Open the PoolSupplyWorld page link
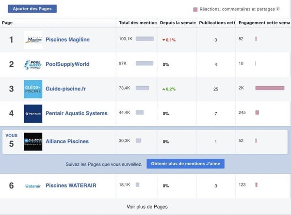 [x=67, y=64]
